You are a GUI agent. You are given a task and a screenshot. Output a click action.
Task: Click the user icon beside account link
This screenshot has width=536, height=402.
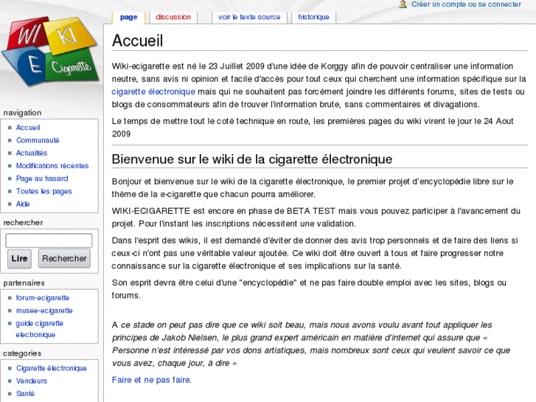pos(403,4)
